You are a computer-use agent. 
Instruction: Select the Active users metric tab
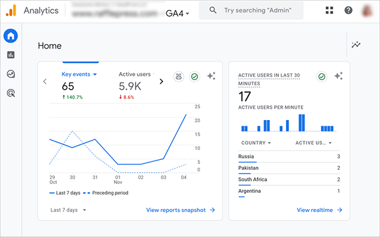click(x=135, y=74)
